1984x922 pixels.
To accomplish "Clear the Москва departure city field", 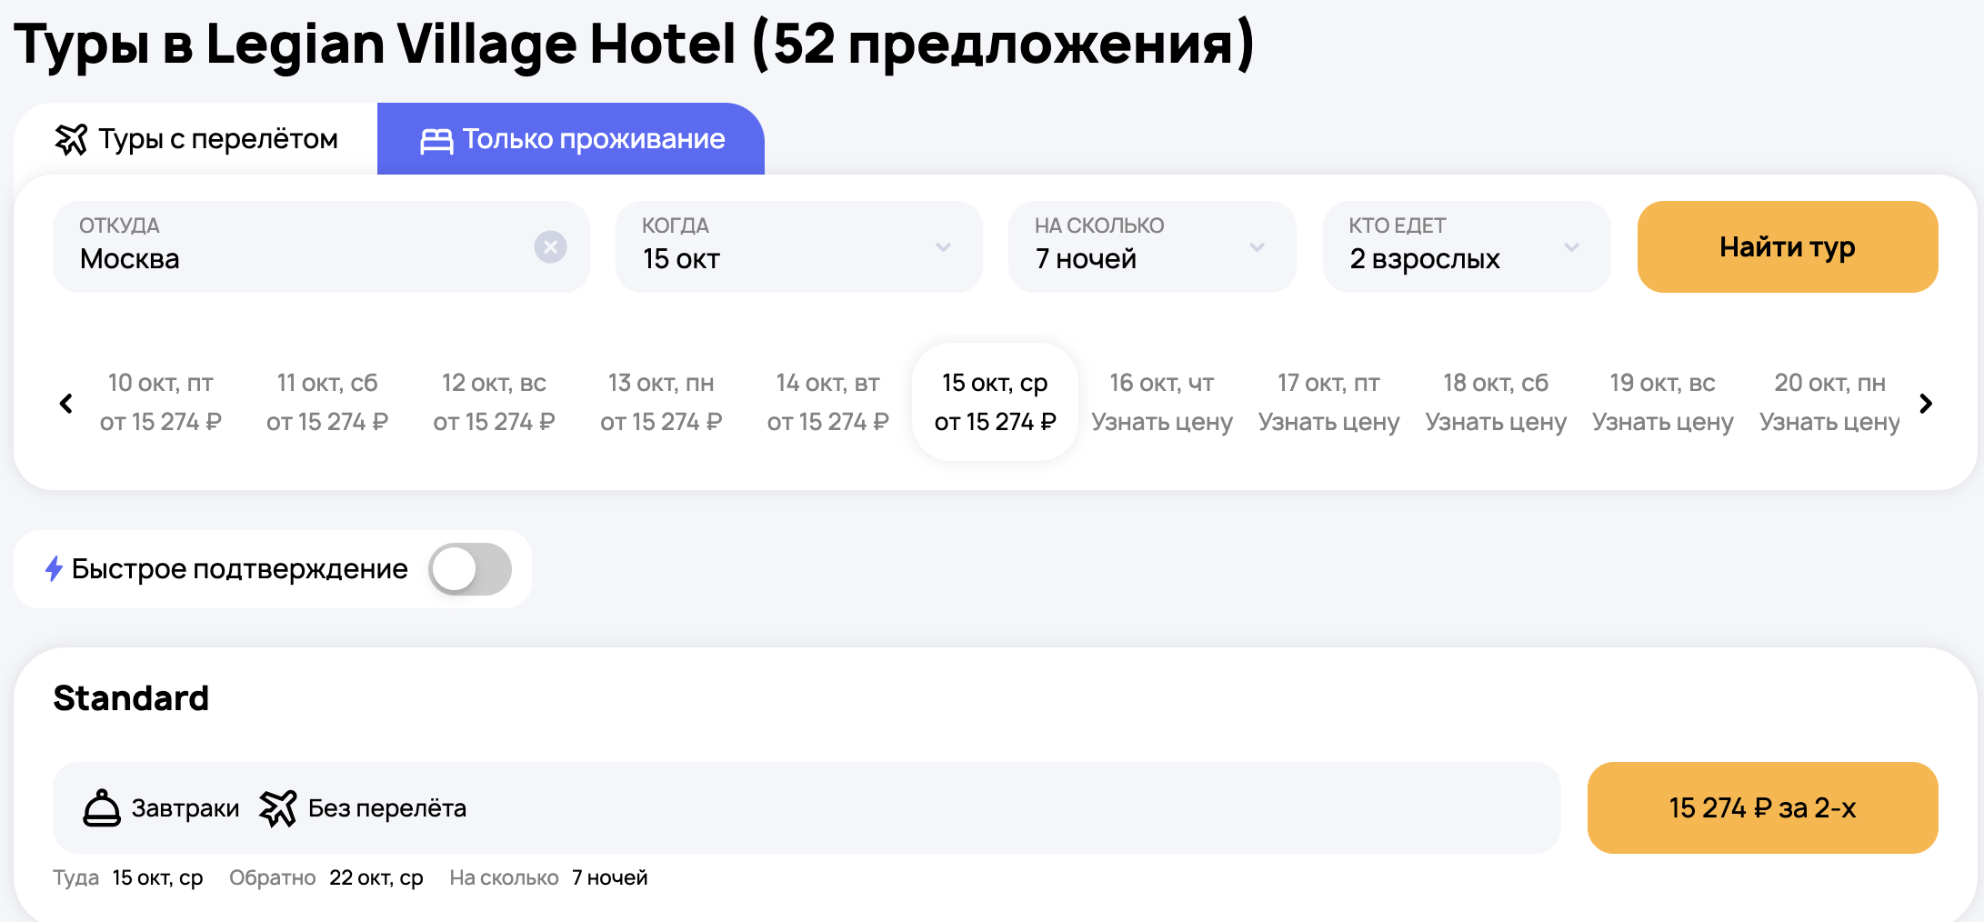I will click(550, 247).
